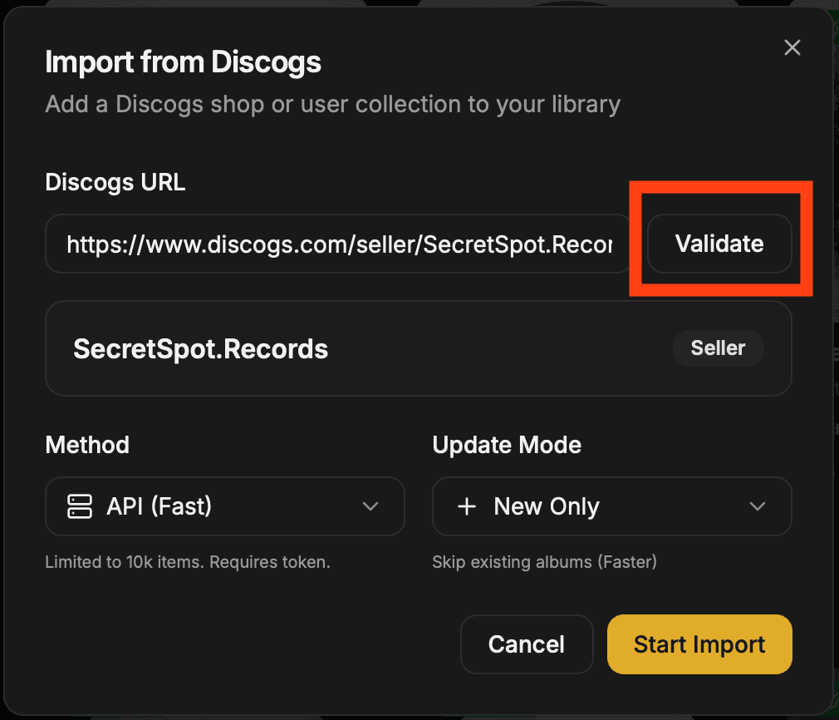Viewport: 839px width, 720px height.
Task: Cancel the Discogs import
Action: (527, 644)
